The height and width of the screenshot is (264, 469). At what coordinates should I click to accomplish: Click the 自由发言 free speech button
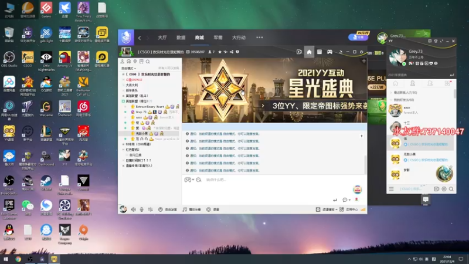(168, 209)
